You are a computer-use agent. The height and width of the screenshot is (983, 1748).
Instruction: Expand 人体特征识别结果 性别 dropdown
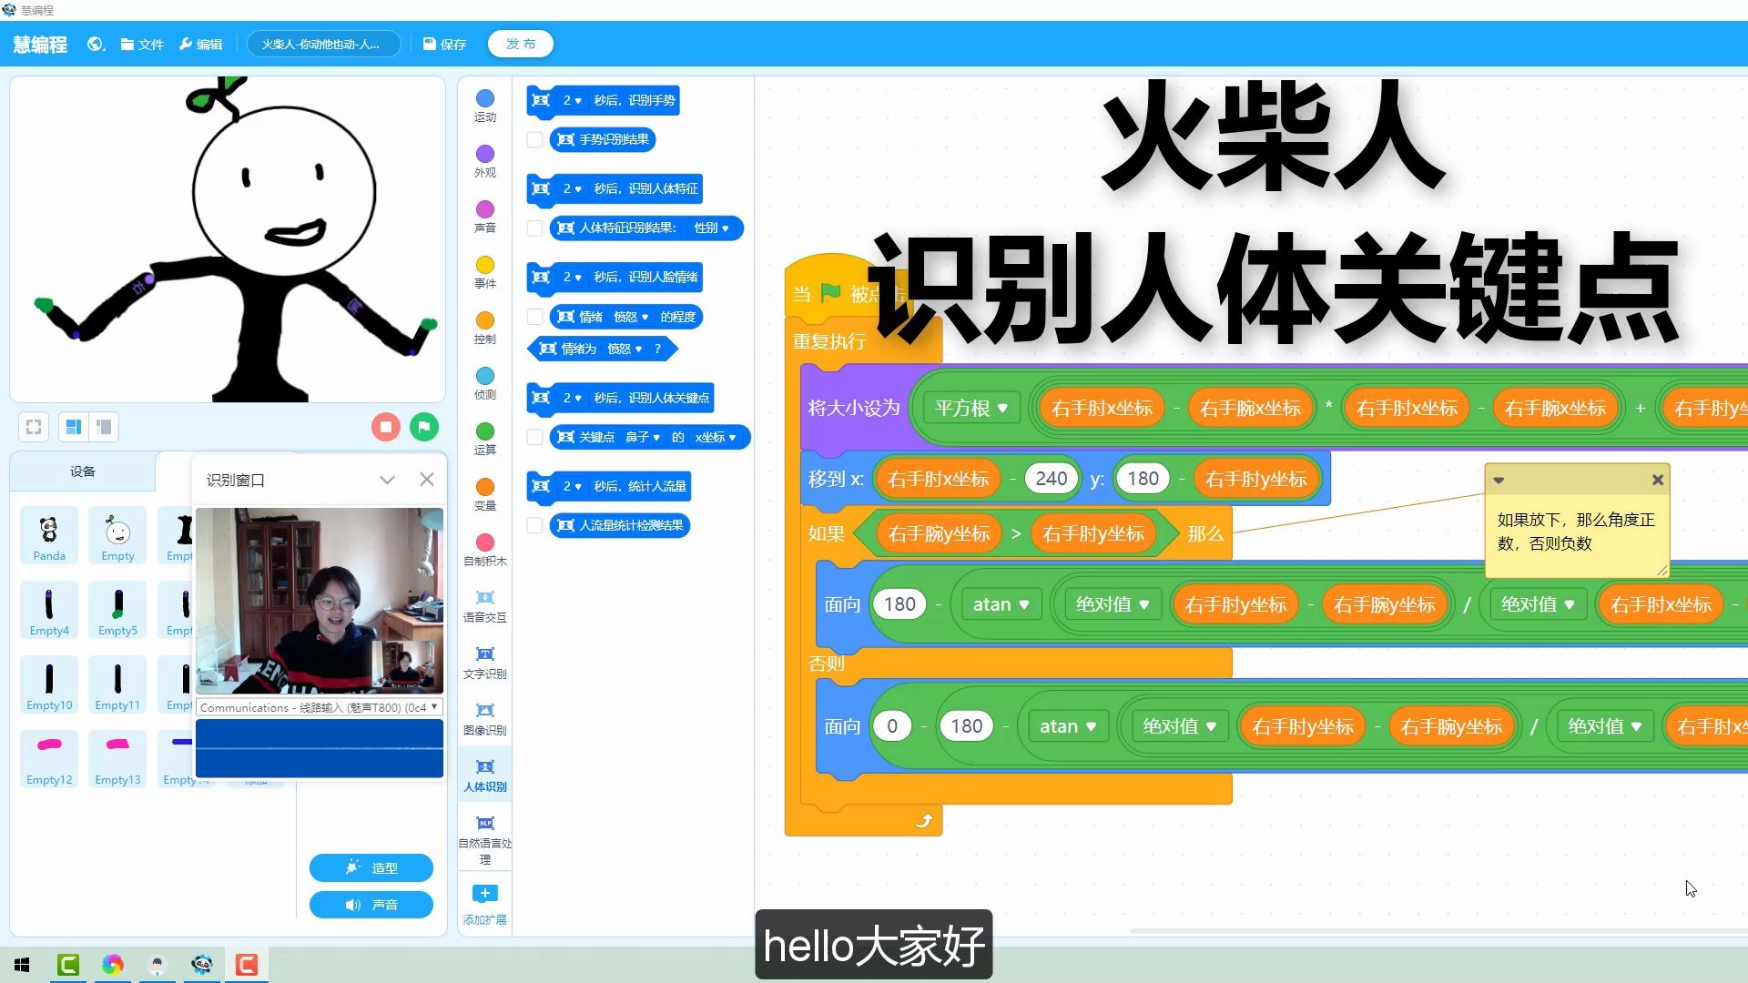[x=727, y=228]
